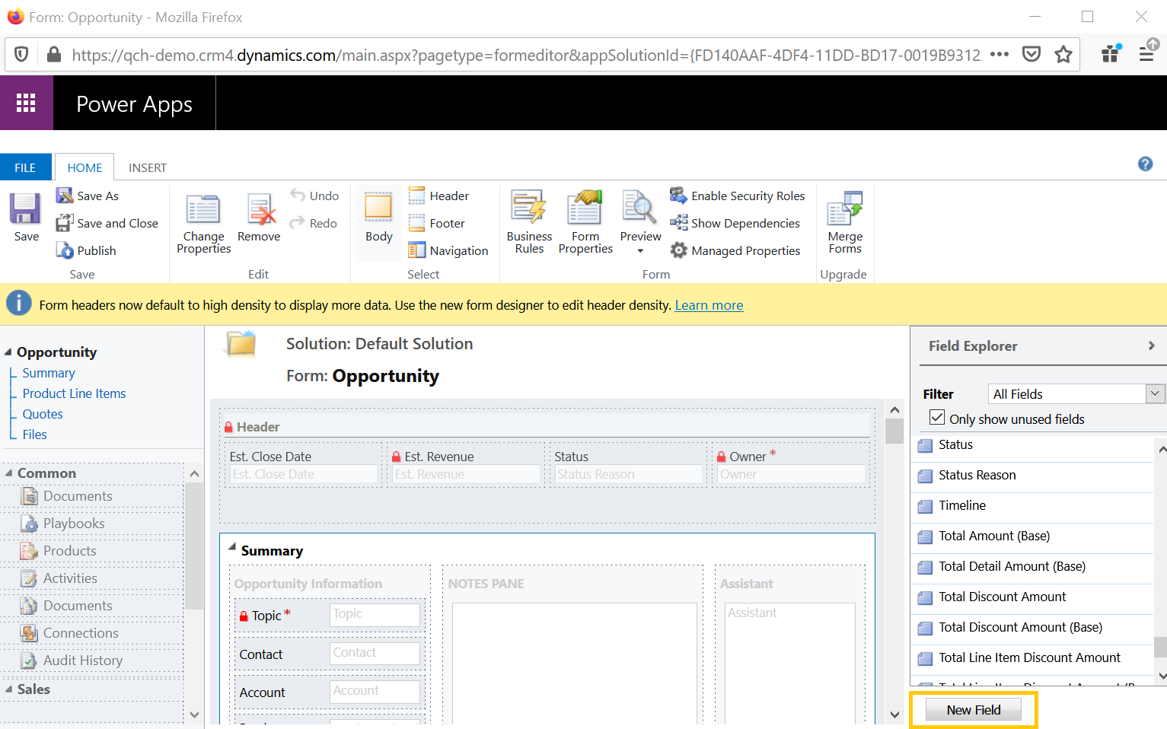Viewport: 1167px width, 729px height.
Task: Click the New Field button
Action: point(973,710)
